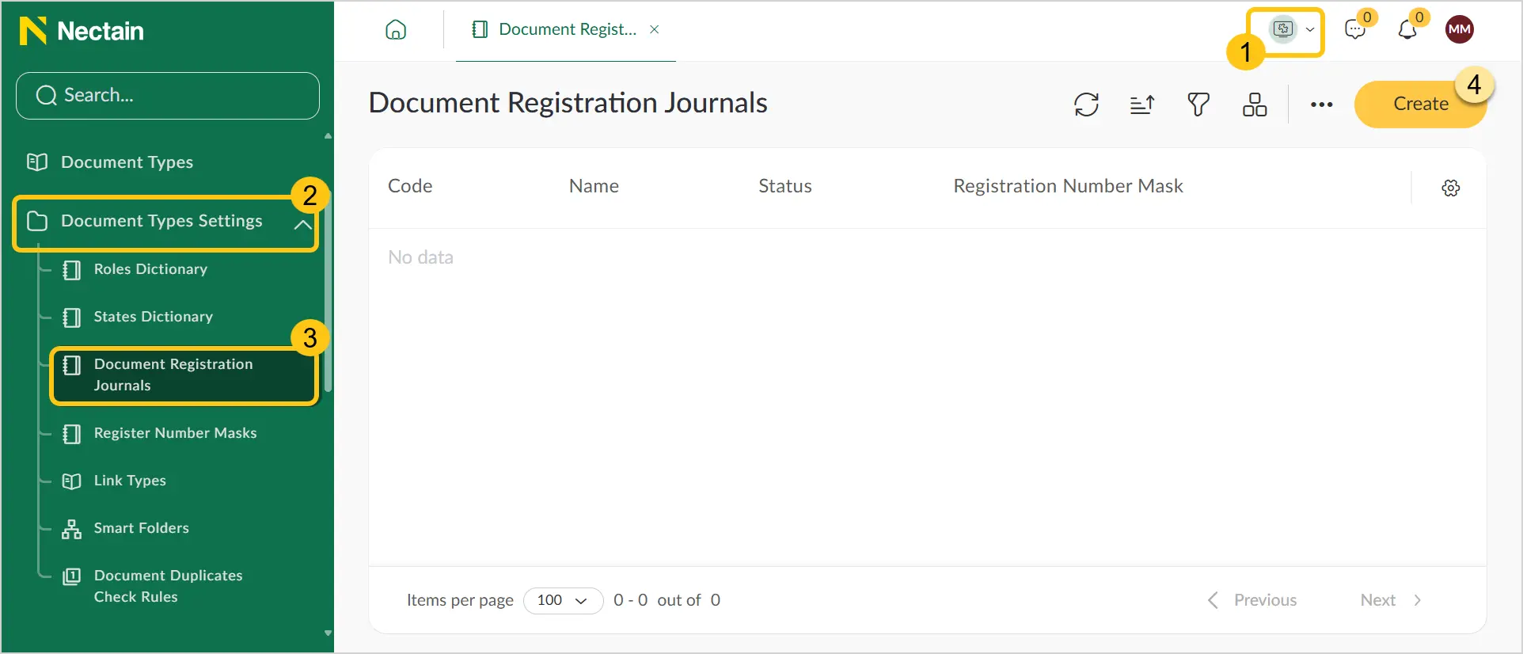
Task: Open the workspace switcher icon in header
Action: tap(1283, 29)
